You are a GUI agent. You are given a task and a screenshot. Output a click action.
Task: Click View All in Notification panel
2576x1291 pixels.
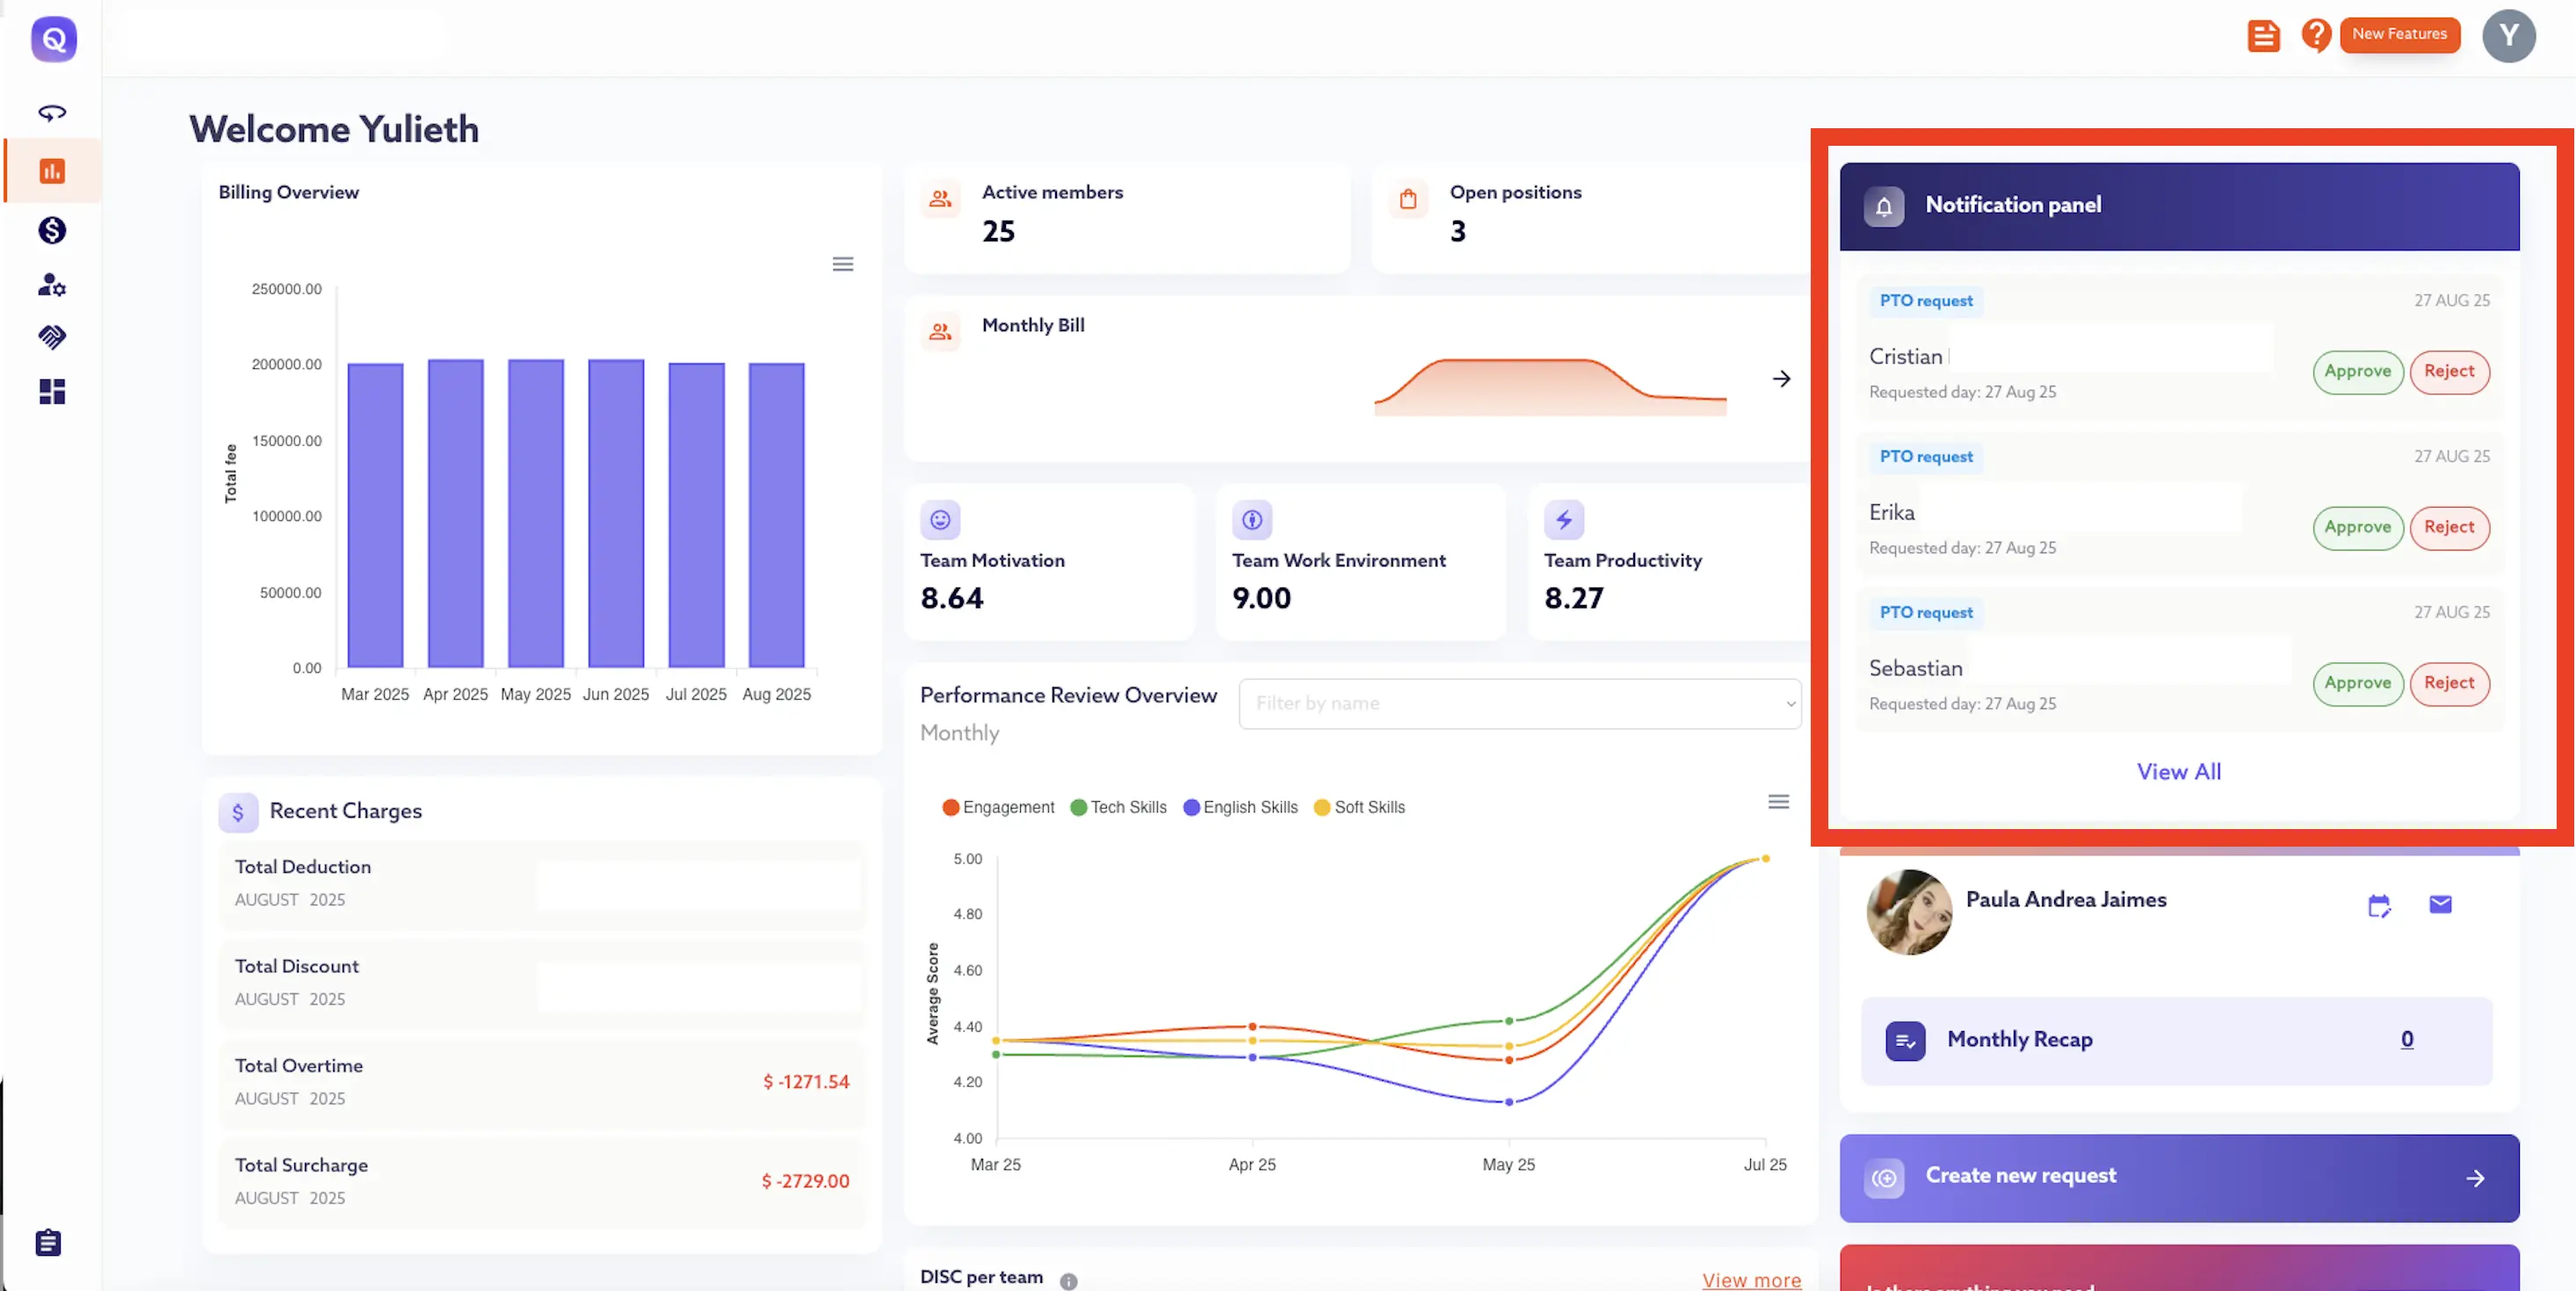tap(2178, 771)
